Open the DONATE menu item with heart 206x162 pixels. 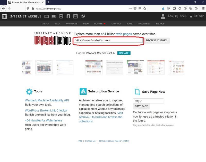pos(100,24)
